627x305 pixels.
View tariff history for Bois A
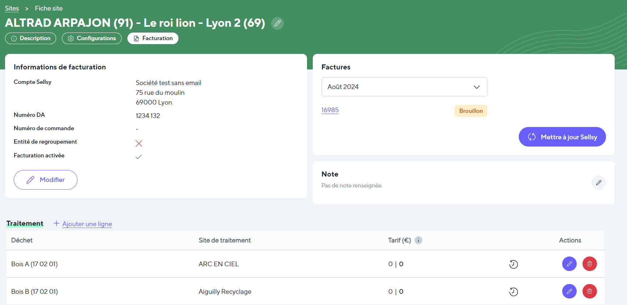pos(513,264)
